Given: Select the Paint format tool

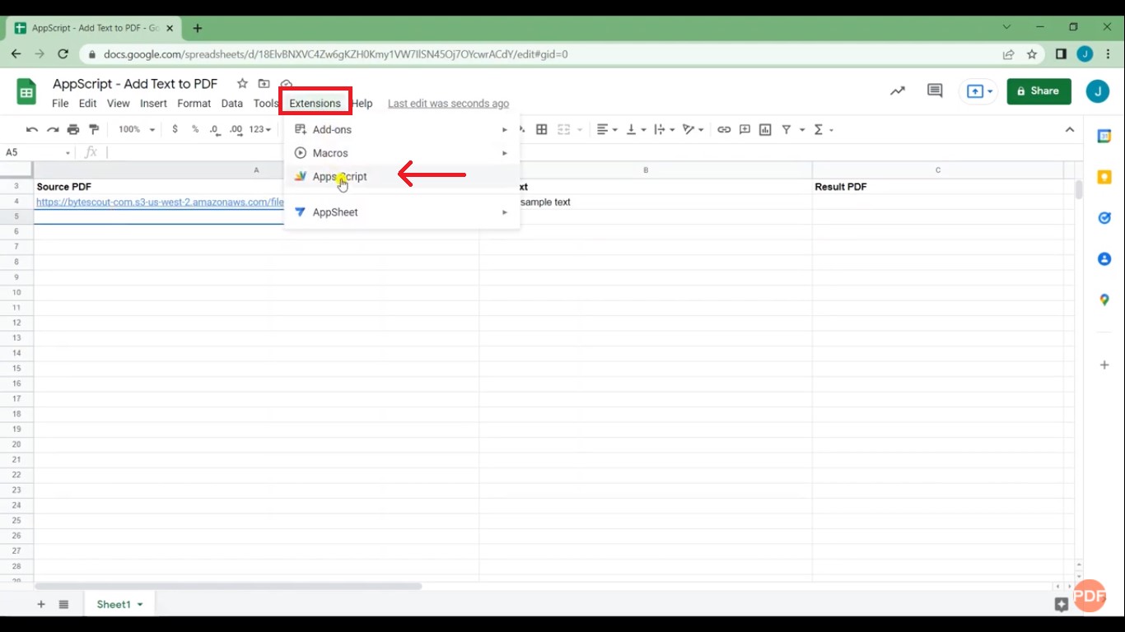Looking at the screenshot, I should tap(94, 129).
